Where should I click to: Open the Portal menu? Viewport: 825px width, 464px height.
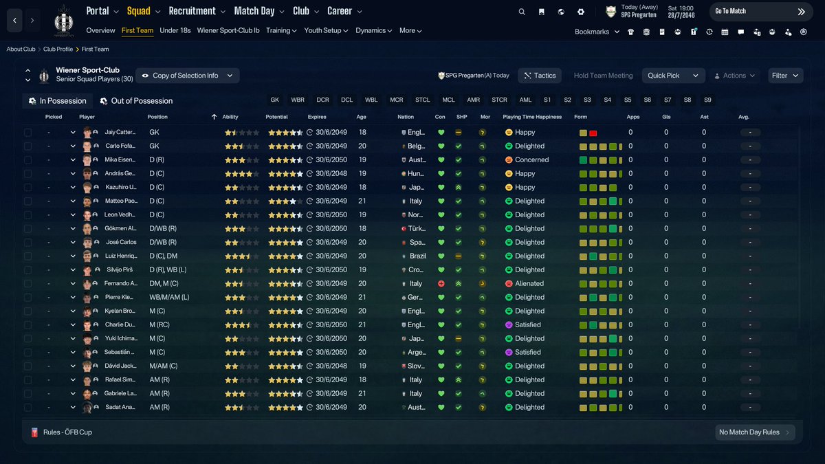click(x=102, y=11)
